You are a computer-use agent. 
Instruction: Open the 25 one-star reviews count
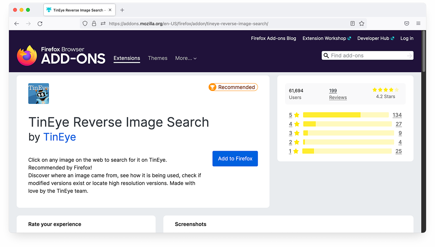pyautogui.click(x=399, y=151)
